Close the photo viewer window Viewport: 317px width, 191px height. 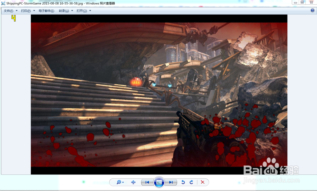click(x=311, y=2)
